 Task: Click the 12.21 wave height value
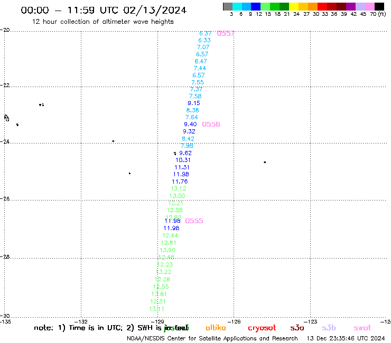tap(175, 203)
